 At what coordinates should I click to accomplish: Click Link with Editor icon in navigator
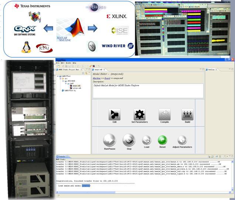(x=86, y=73)
